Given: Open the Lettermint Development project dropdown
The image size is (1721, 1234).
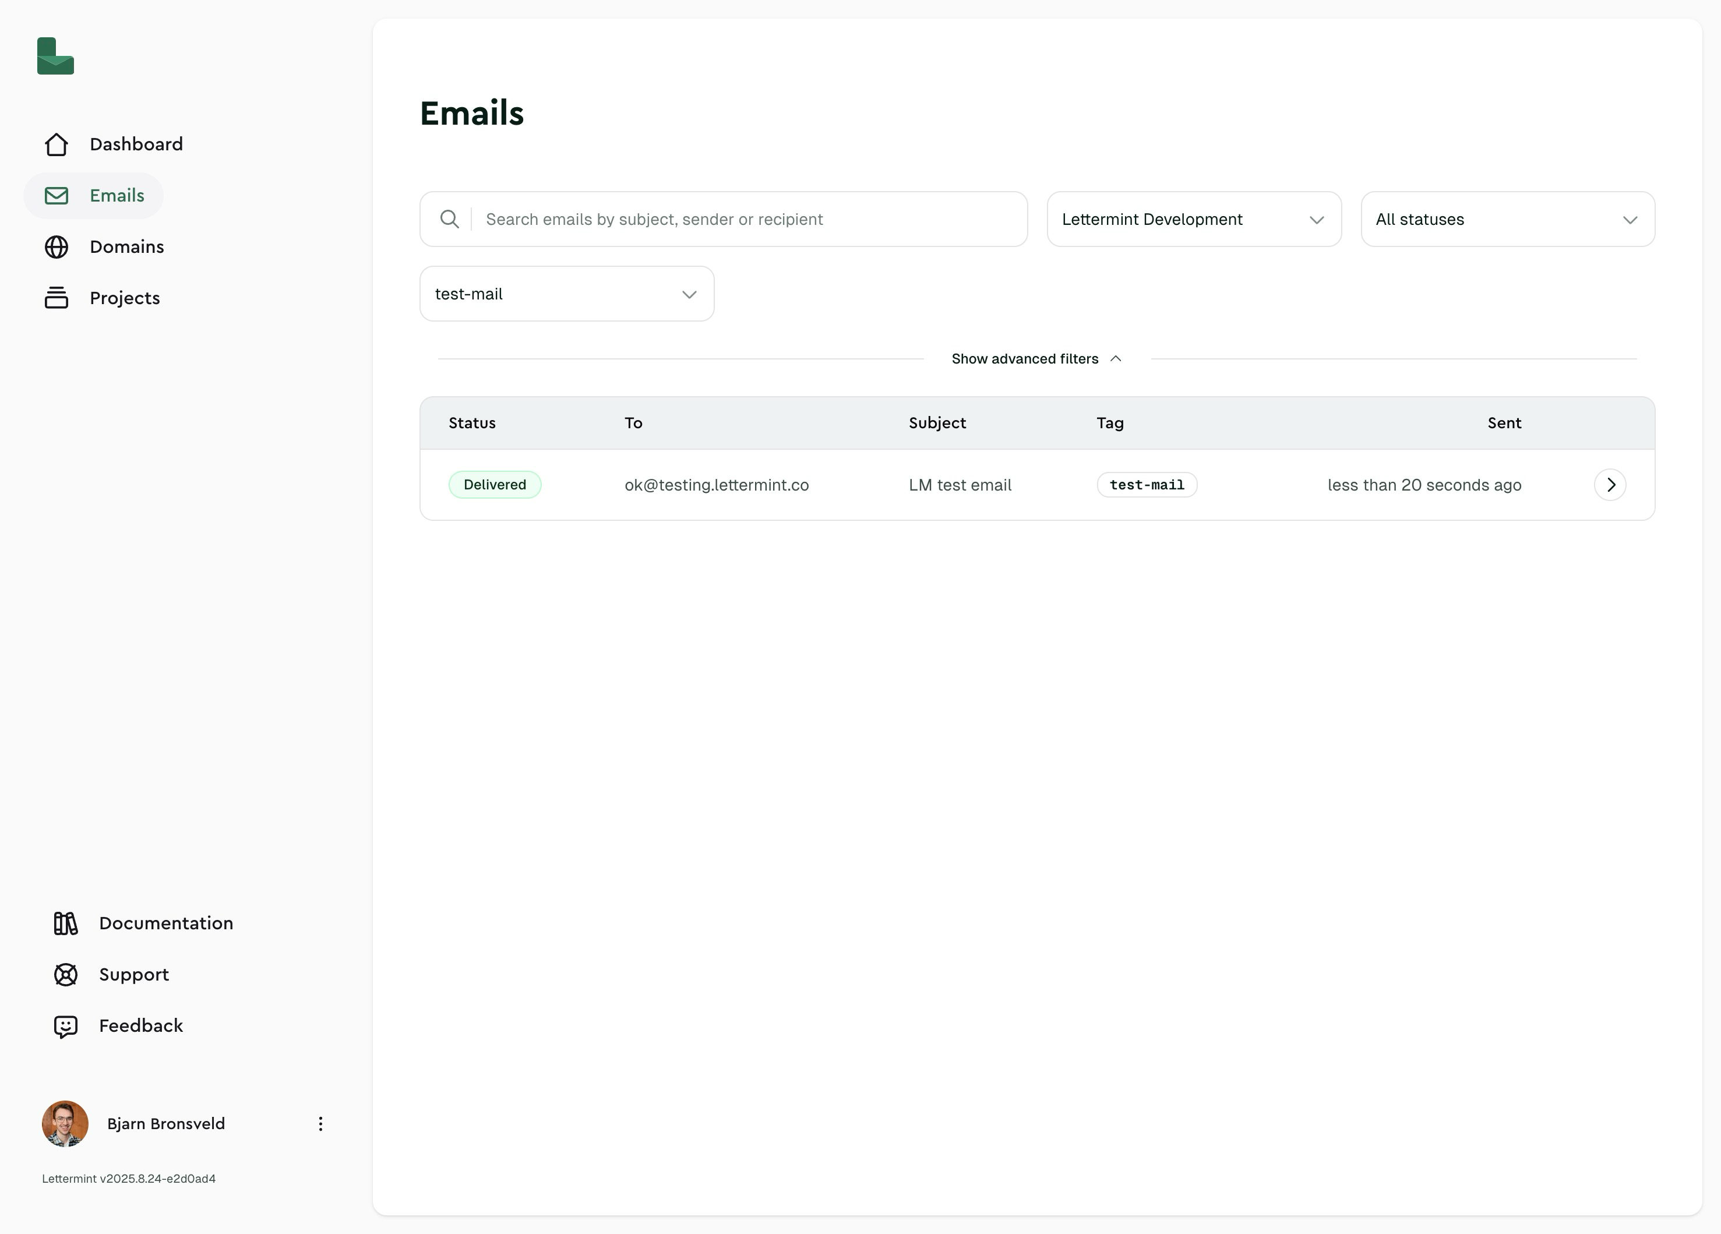Looking at the screenshot, I should (x=1194, y=219).
